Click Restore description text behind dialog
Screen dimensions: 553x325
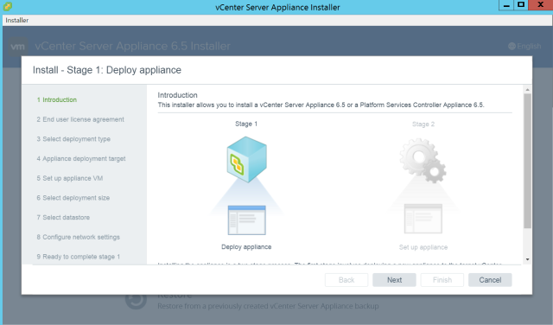pos(268,306)
